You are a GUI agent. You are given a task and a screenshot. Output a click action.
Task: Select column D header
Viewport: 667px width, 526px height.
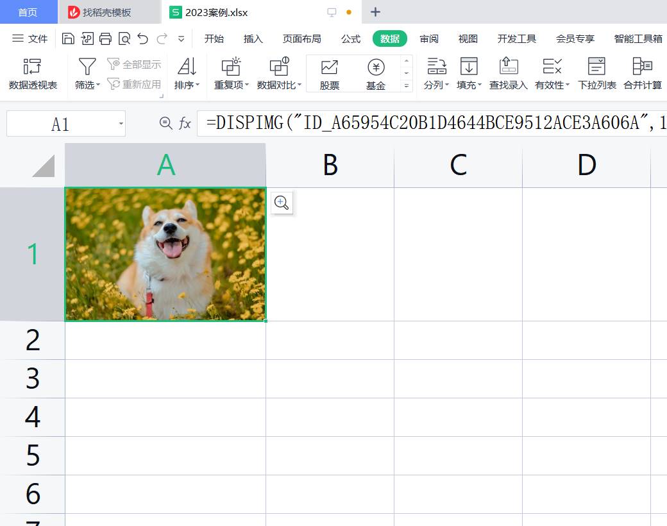coord(586,165)
